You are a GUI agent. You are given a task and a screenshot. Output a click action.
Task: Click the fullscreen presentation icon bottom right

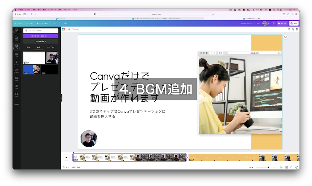(292, 166)
